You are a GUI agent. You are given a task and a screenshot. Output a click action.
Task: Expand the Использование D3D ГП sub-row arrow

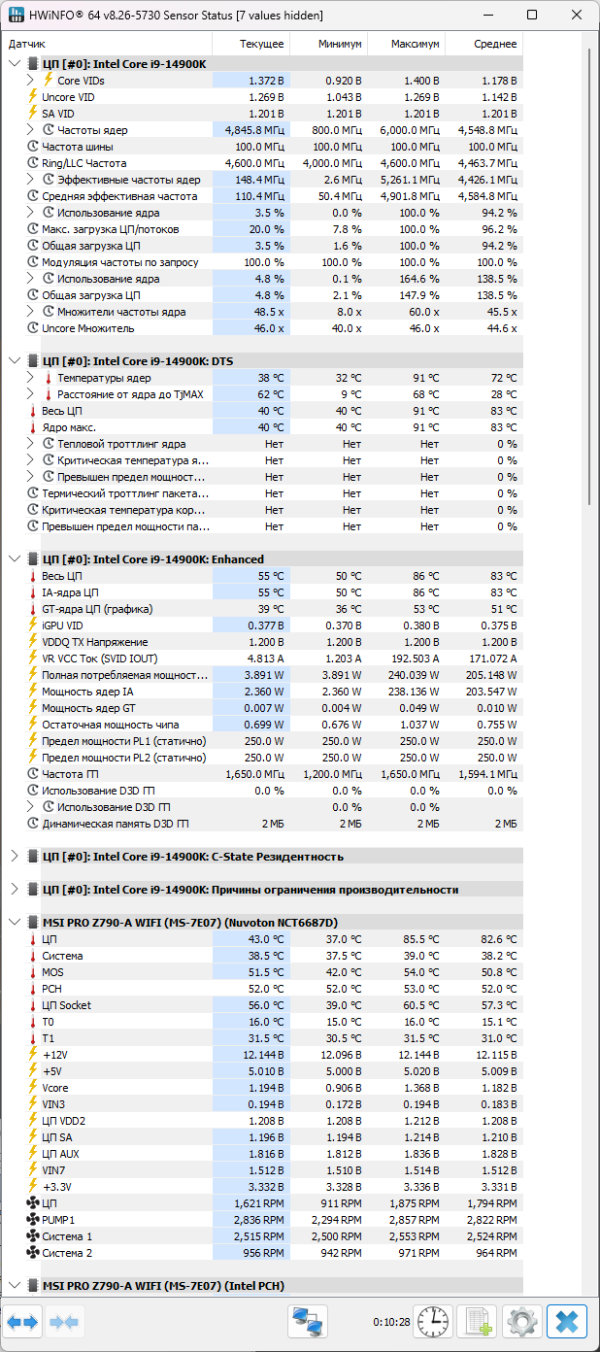pos(31,807)
